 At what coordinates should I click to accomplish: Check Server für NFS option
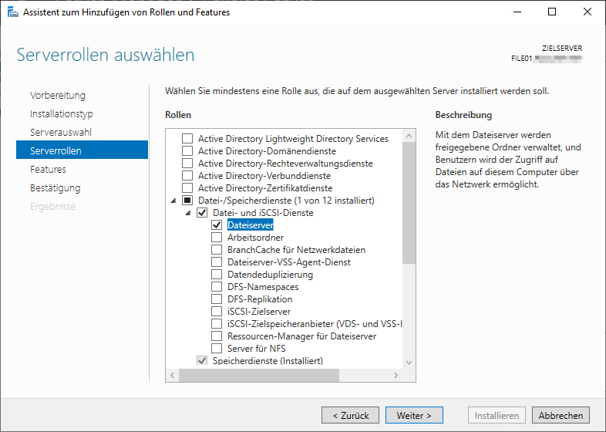[x=217, y=349]
